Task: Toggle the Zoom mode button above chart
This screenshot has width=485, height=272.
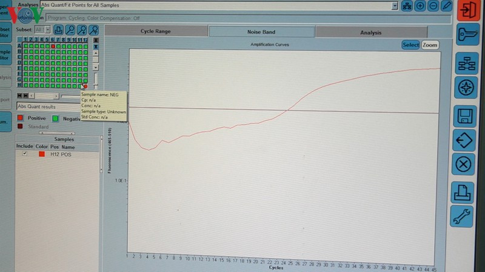Action: 430,45
